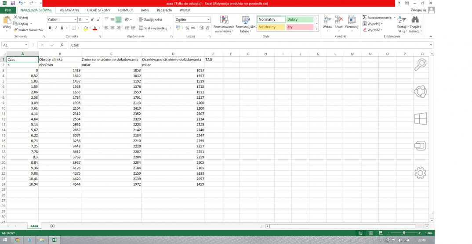The height and width of the screenshot is (244, 472).
Task: Toggle Italic formatting
Action: 56,28
